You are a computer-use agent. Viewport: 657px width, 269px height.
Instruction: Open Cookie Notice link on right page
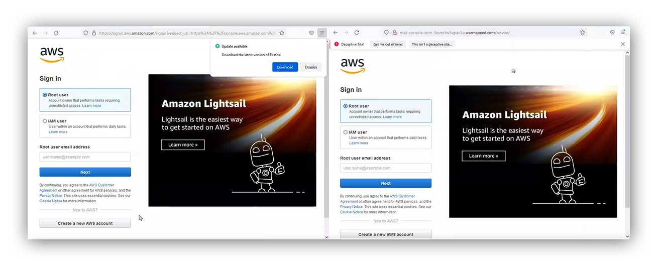pos(352,212)
